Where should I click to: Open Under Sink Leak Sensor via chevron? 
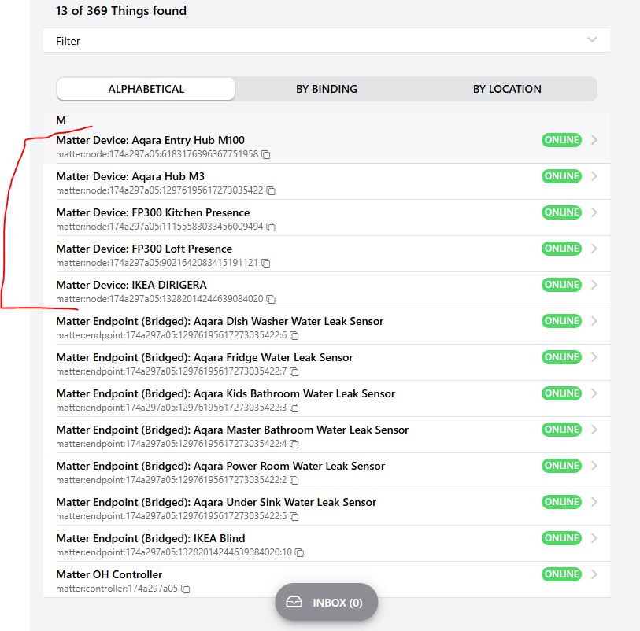(x=594, y=502)
